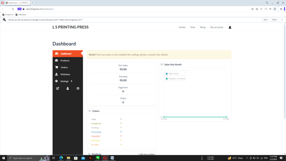Open the Windows Start menu
The width and height of the screenshot is (286, 161).
tap(3, 158)
